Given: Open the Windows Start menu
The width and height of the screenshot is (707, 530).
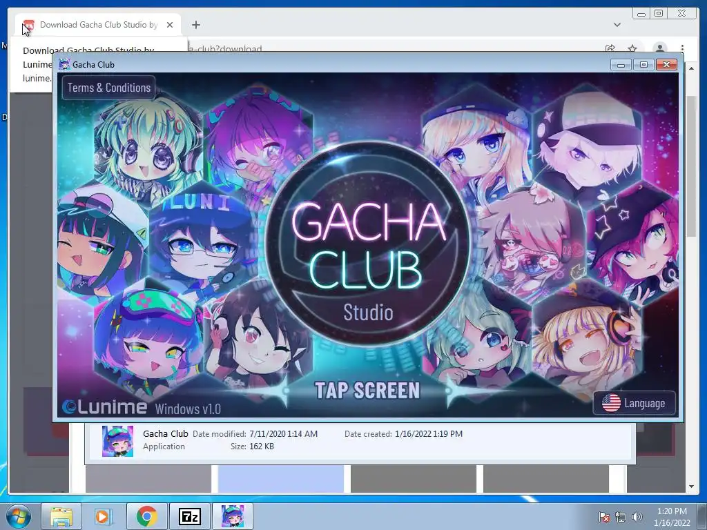Looking at the screenshot, I should tap(18, 516).
